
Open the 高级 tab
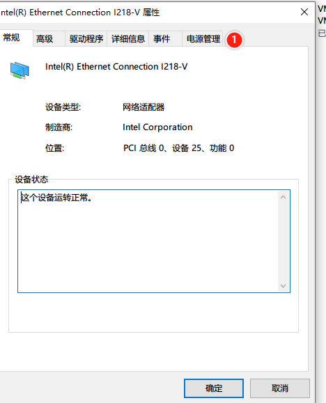[45, 39]
